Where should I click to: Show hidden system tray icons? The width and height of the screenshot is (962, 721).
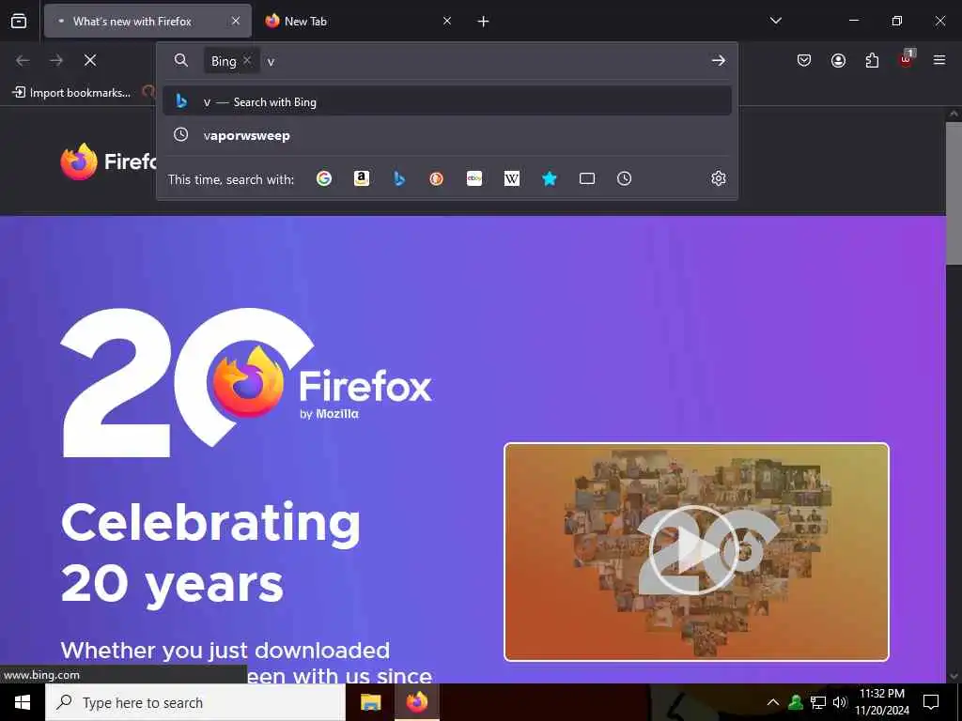coord(773,702)
